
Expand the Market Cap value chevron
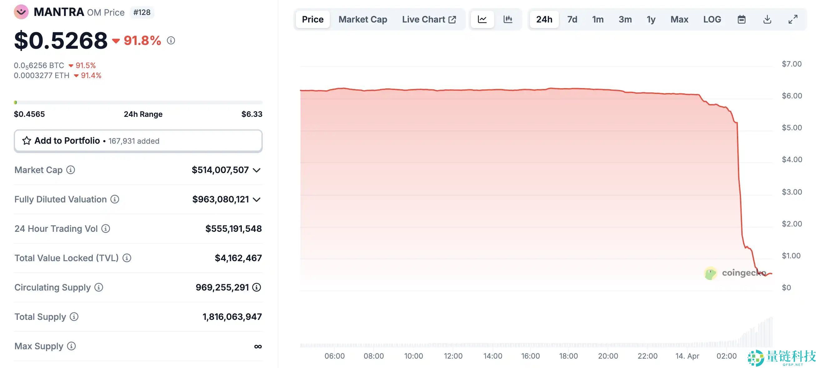(256, 170)
